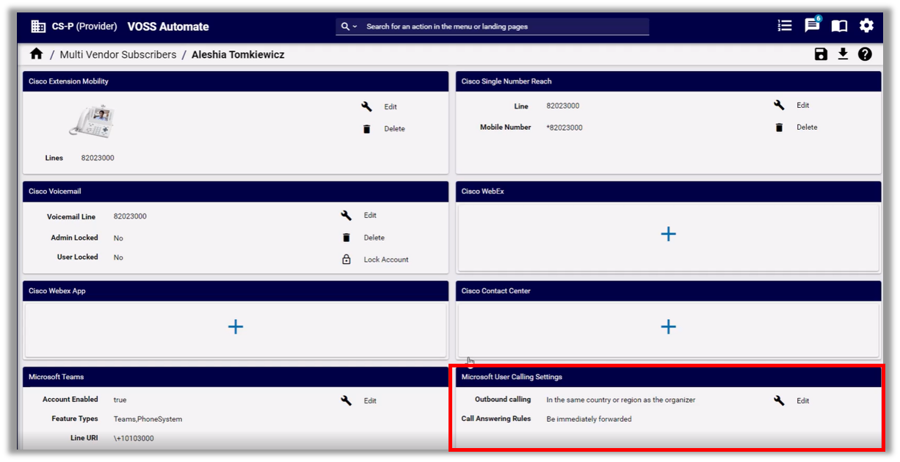
Task: Add Cisco WebEx via the plus icon
Action: point(668,234)
